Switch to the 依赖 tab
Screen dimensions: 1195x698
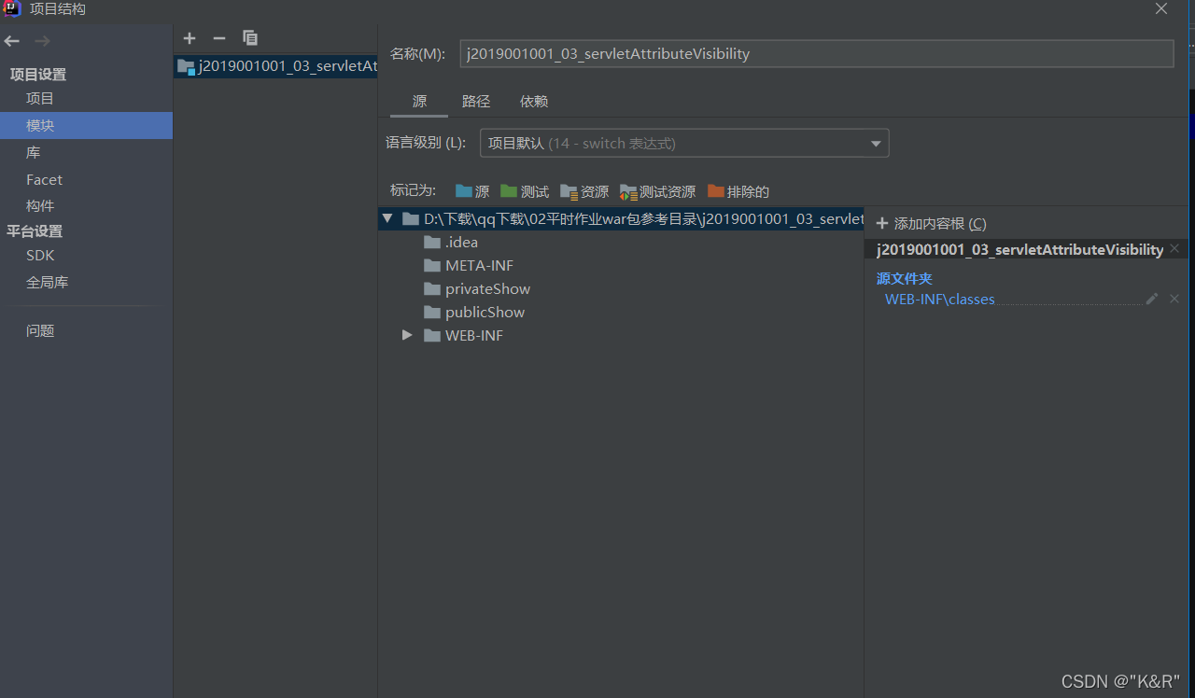click(534, 102)
